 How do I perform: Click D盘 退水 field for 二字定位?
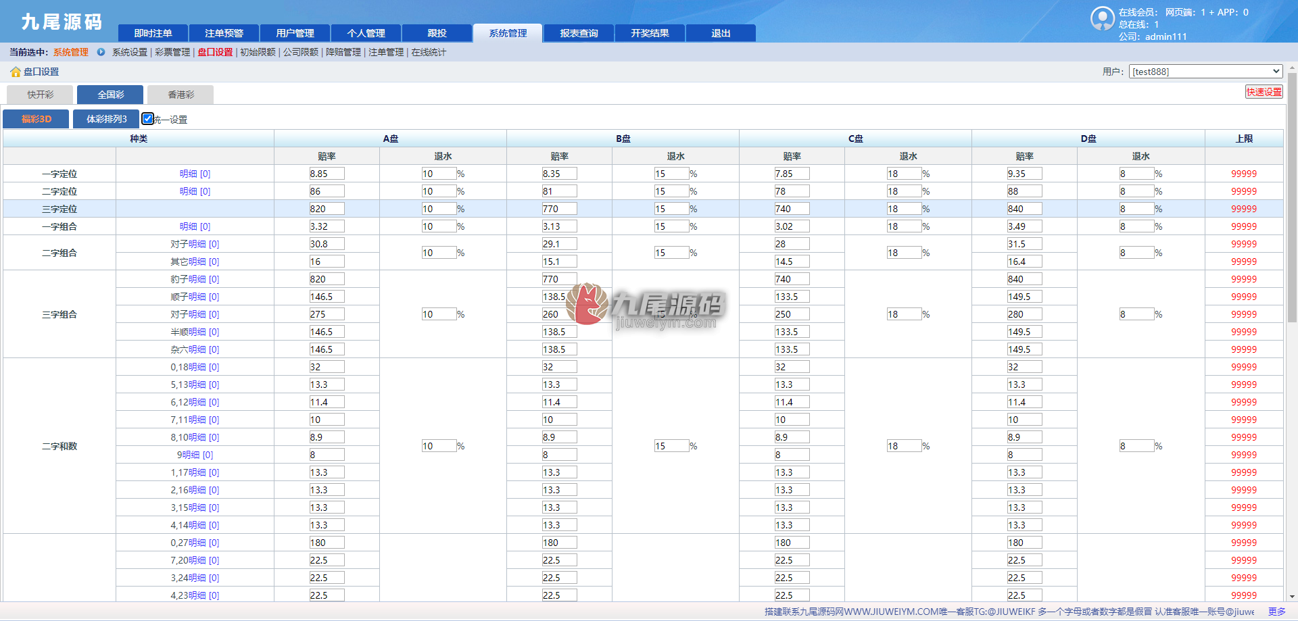point(1136,191)
